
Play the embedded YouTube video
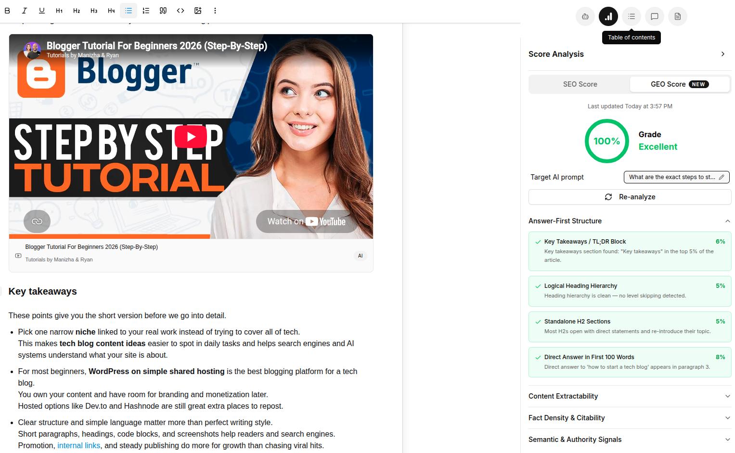click(191, 137)
